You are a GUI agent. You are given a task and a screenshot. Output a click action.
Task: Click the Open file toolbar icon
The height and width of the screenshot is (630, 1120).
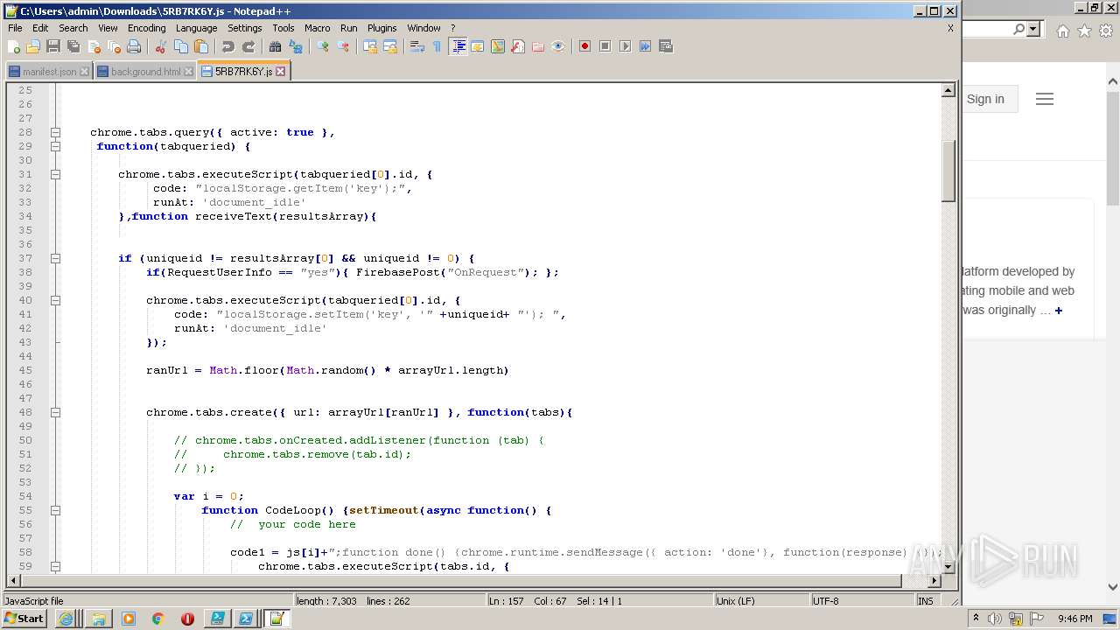(x=33, y=46)
